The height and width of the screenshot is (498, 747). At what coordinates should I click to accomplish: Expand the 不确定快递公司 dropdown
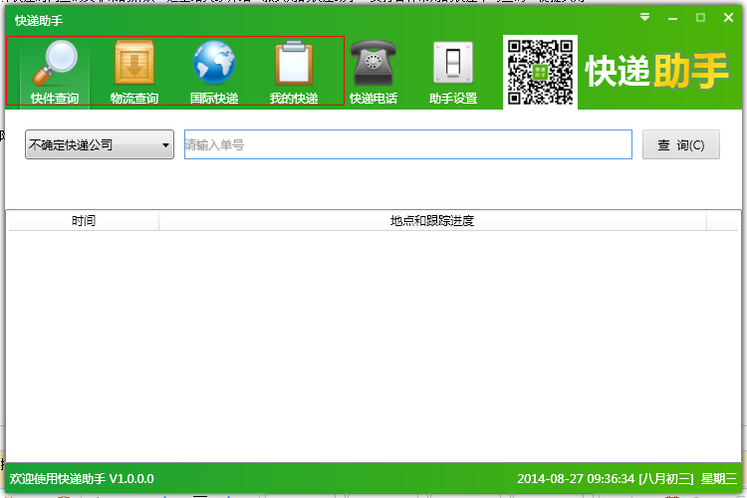click(100, 144)
